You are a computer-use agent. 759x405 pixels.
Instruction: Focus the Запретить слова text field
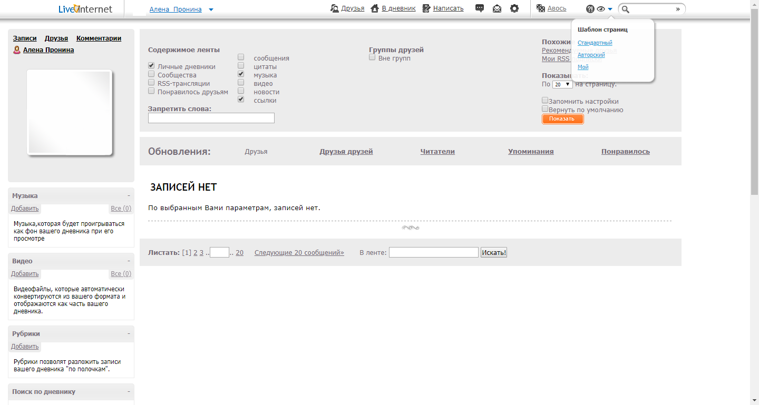point(211,118)
